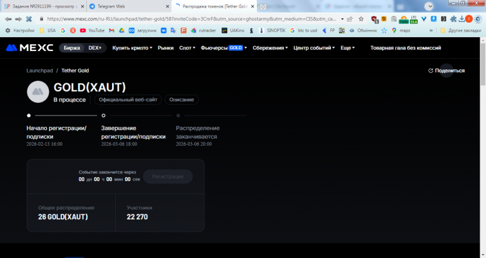Click the Bitcoin price extension icon
The image size is (486, 258).
[x=404, y=20]
